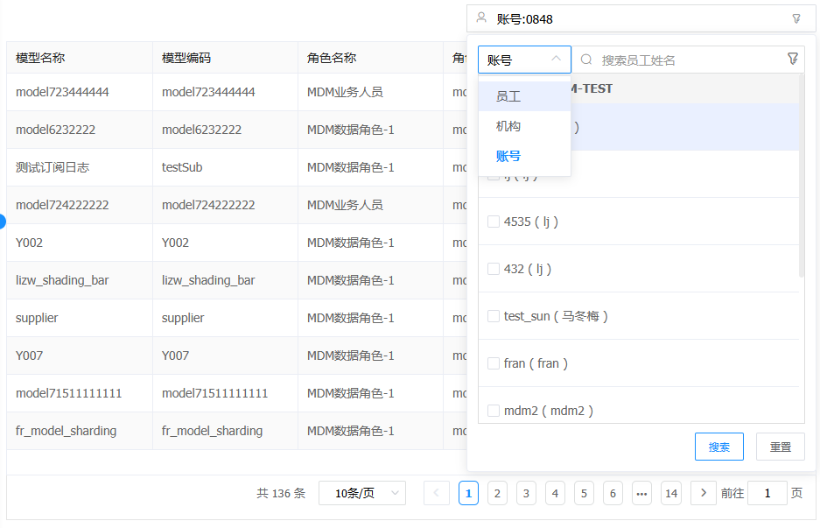Check the fran ( fran ) option

(x=494, y=363)
